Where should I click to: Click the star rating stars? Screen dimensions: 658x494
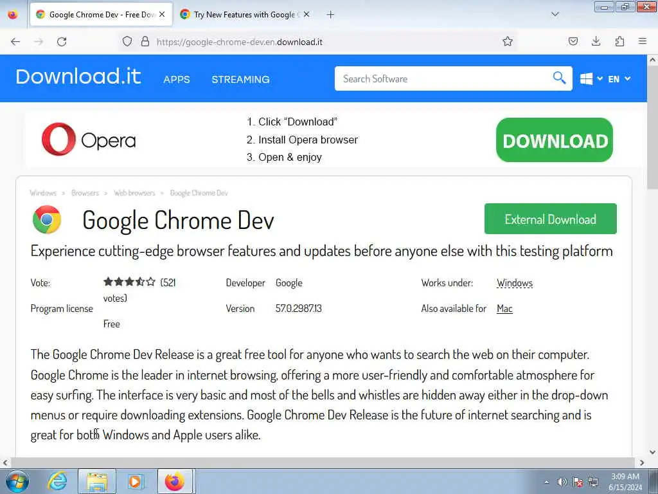(x=129, y=282)
